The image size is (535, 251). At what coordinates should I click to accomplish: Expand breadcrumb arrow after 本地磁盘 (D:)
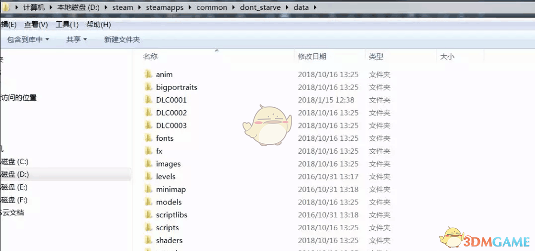[x=106, y=7]
